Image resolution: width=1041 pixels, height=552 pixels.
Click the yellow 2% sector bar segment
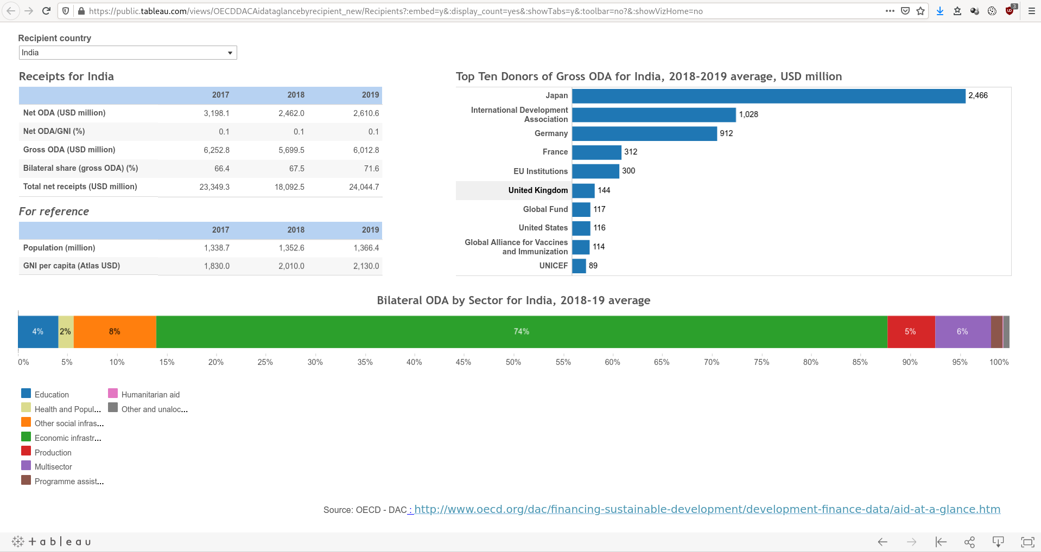click(66, 332)
